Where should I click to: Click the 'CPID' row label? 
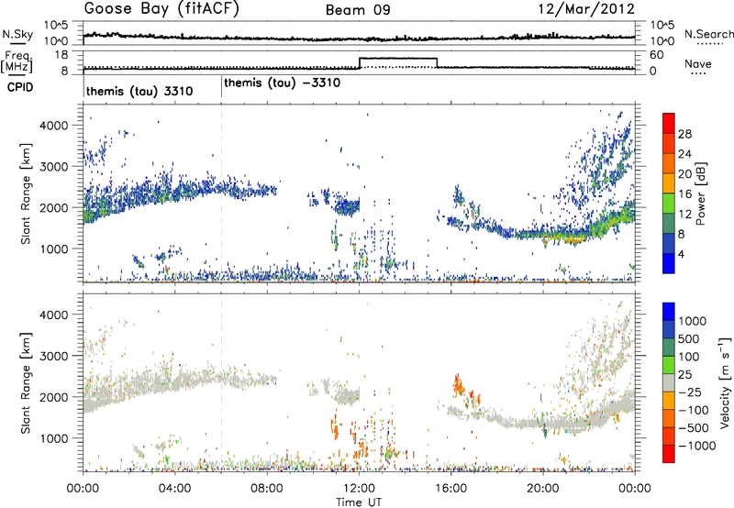click(x=20, y=87)
